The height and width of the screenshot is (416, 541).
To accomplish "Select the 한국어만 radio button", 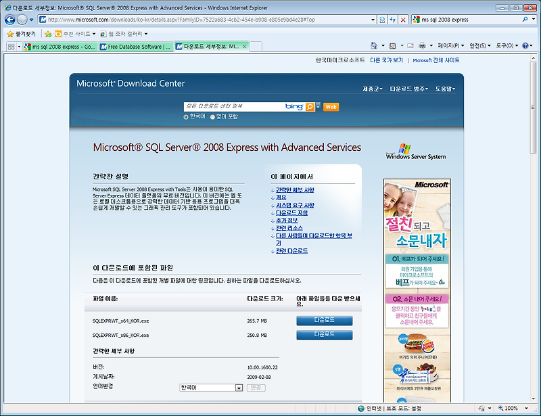I will pos(185,116).
